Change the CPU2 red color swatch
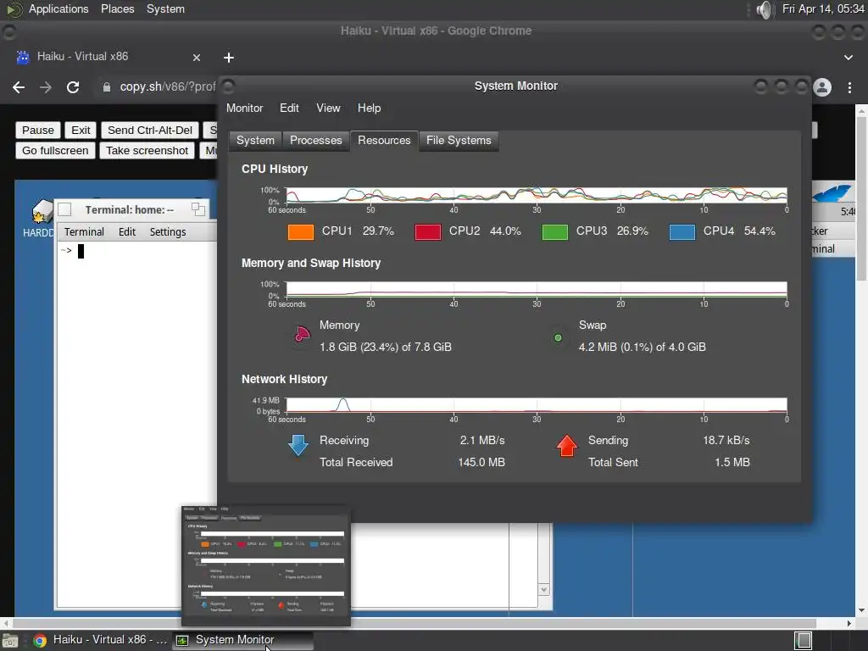The image size is (868, 651). click(x=428, y=231)
